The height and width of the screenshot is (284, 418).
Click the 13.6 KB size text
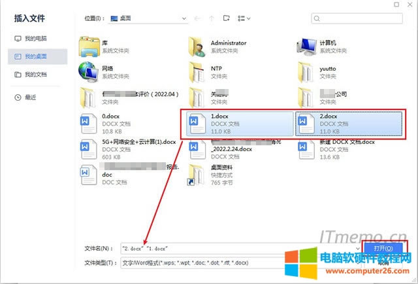329,157
